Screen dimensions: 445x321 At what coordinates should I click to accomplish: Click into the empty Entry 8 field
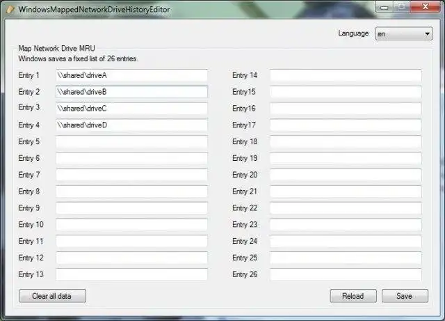[131, 191]
